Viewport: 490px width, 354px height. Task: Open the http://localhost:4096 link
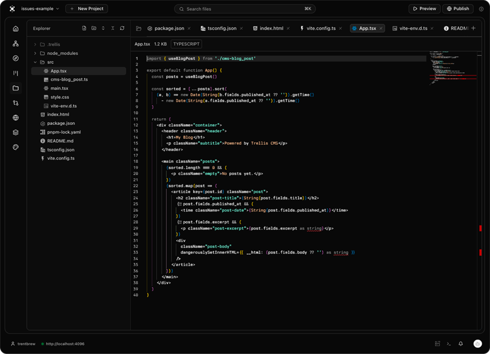65,344
